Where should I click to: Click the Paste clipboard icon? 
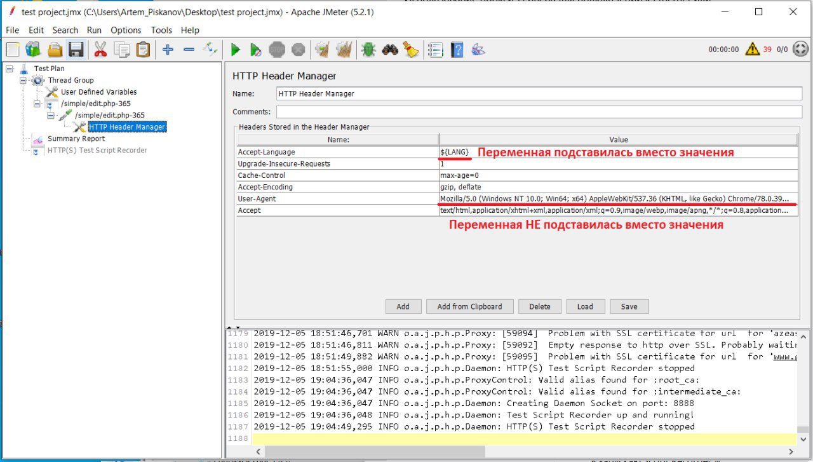(x=144, y=49)
